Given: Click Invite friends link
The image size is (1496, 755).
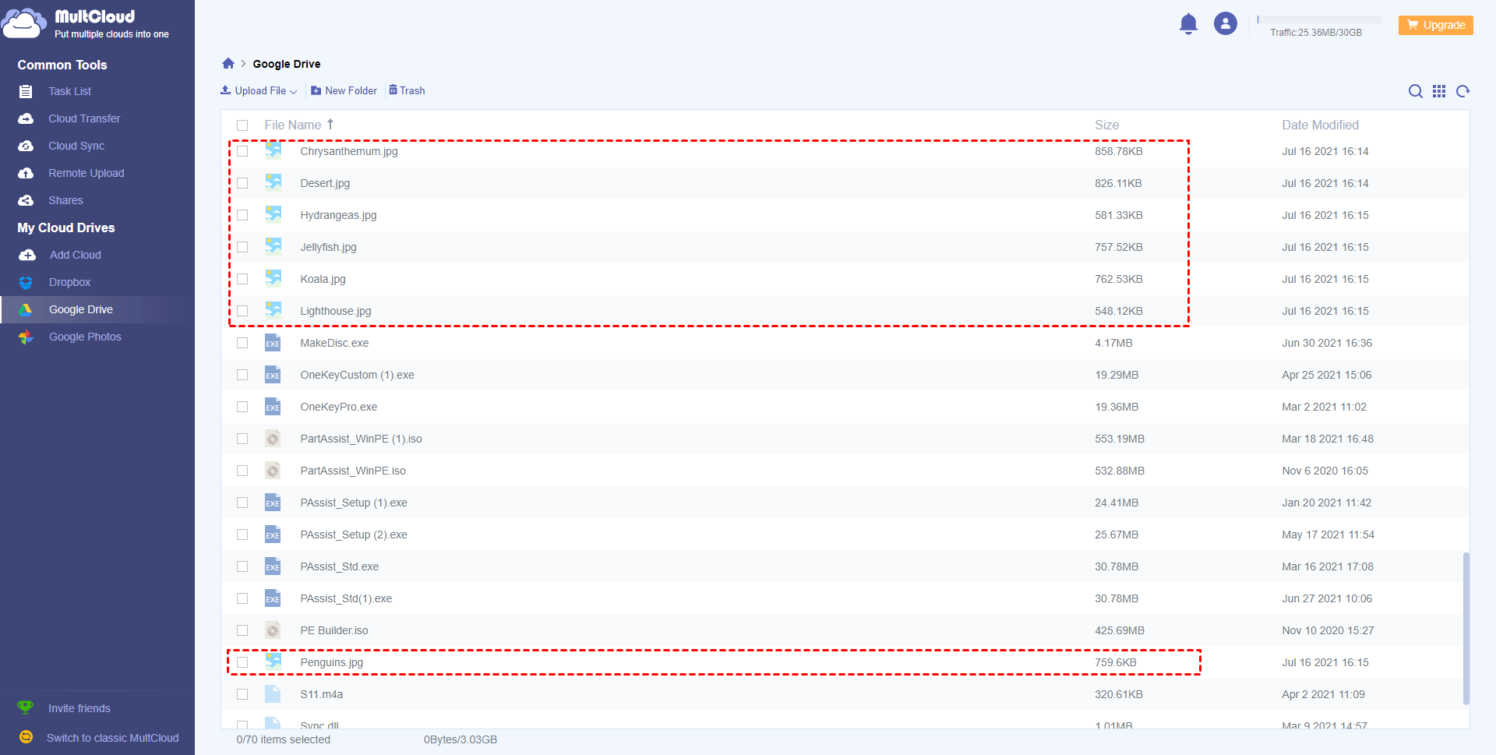Looking at the screenshot, I should click(79, 708).
